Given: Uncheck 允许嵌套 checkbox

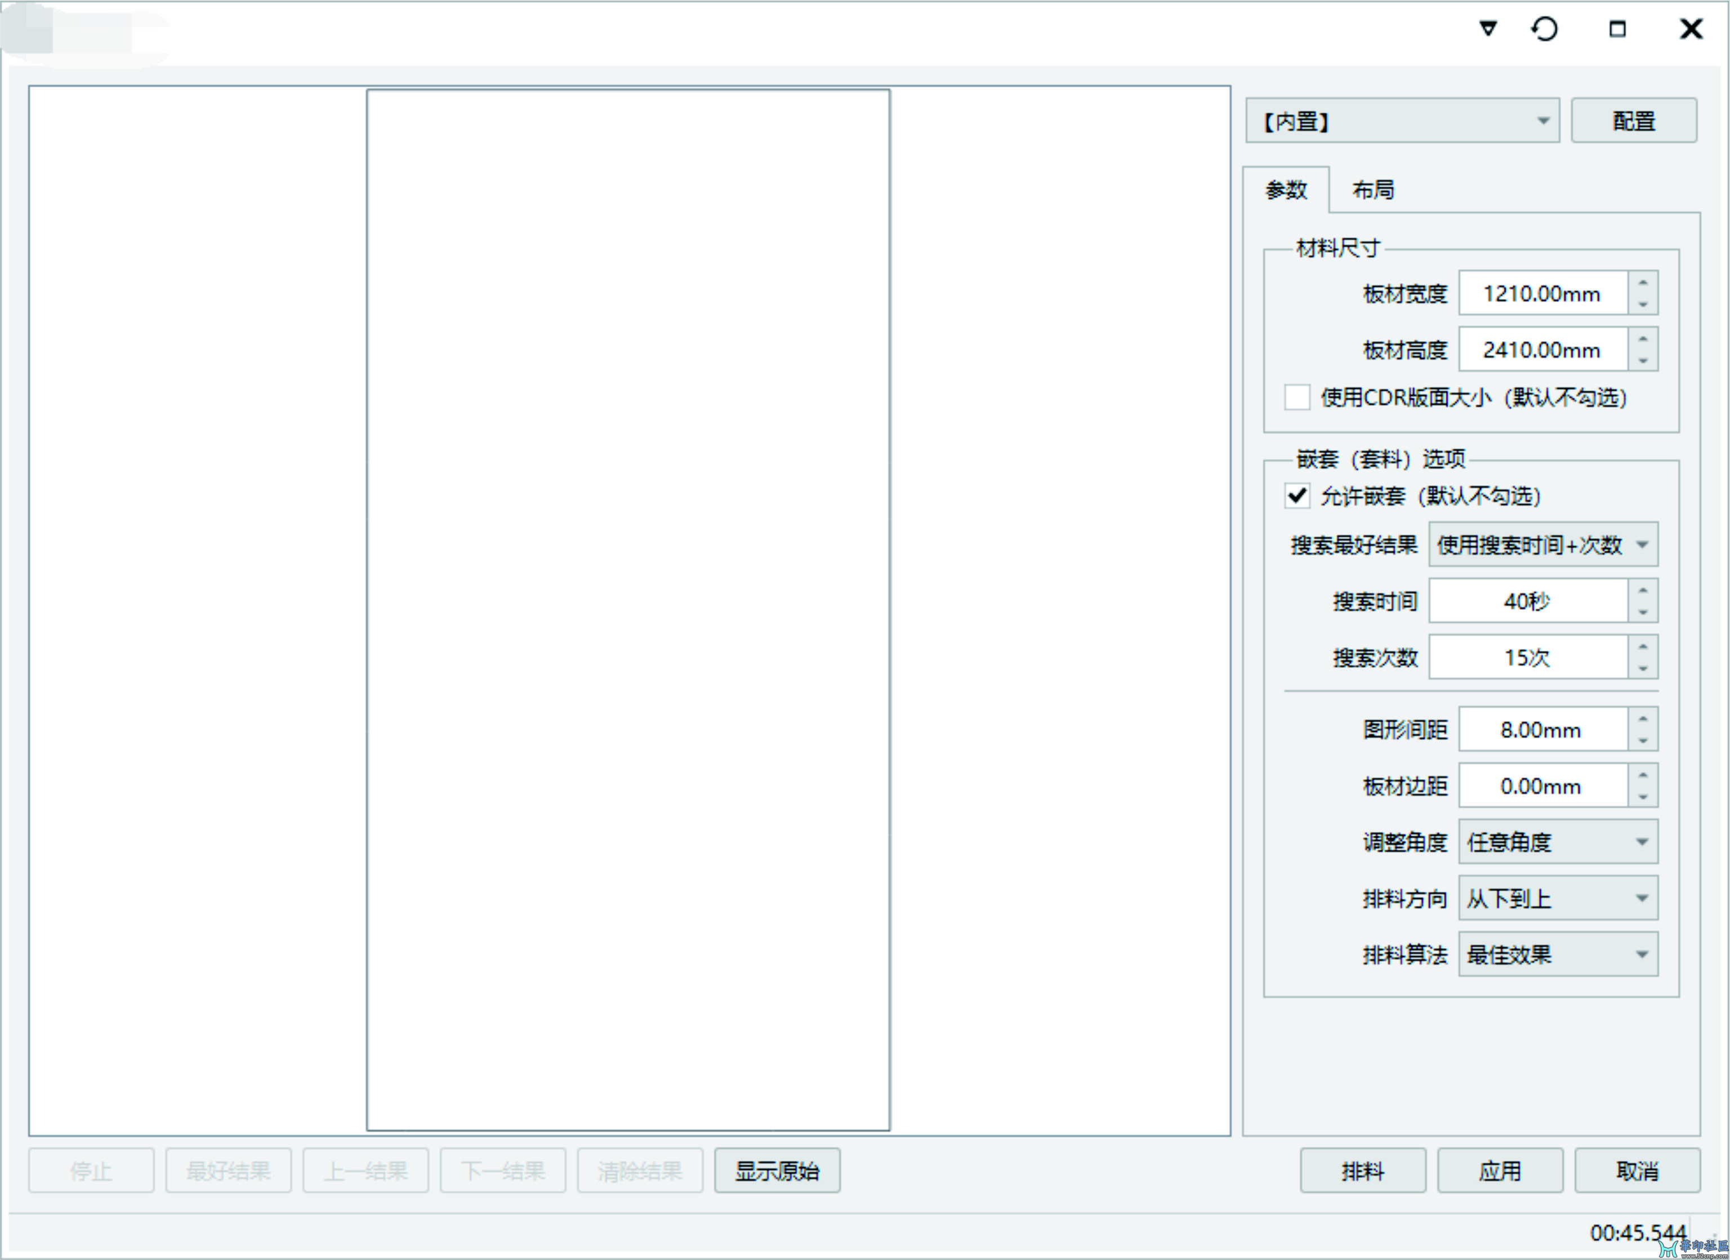Looking at the screenshot, I should [x=1297, y=496].
